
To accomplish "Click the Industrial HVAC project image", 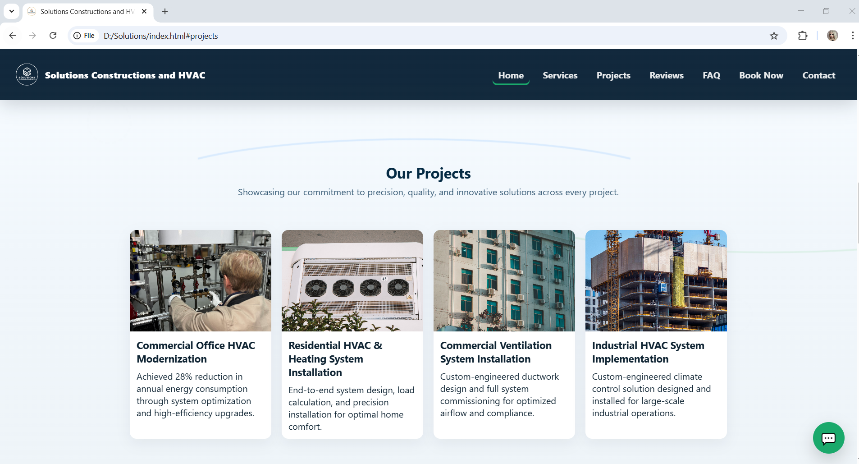I will (655, 280).
